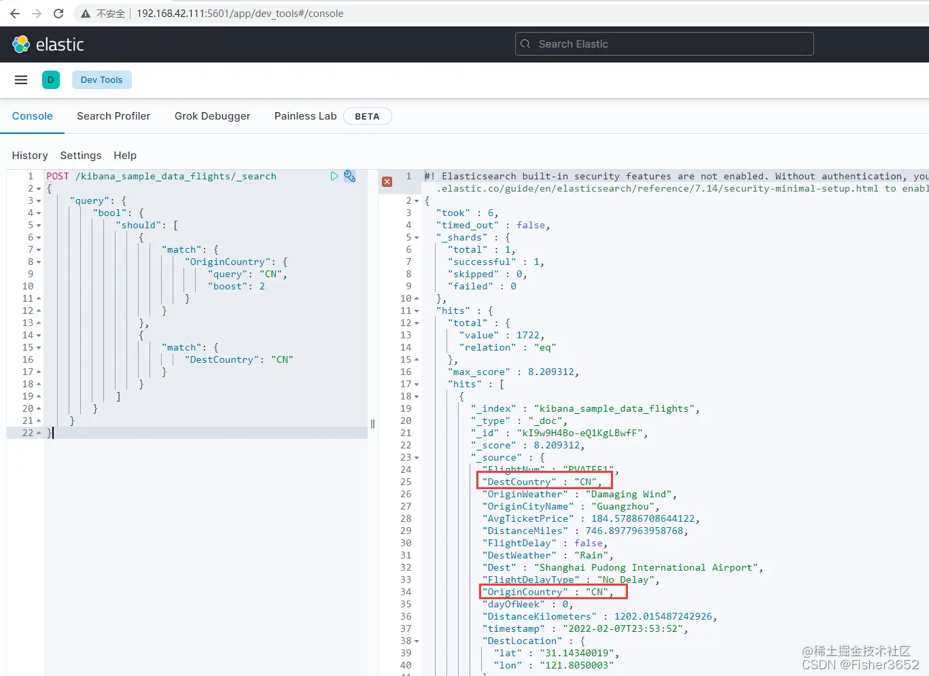Collapse total block at response line 12
The image size is (929, 676).
click(417, 323)
